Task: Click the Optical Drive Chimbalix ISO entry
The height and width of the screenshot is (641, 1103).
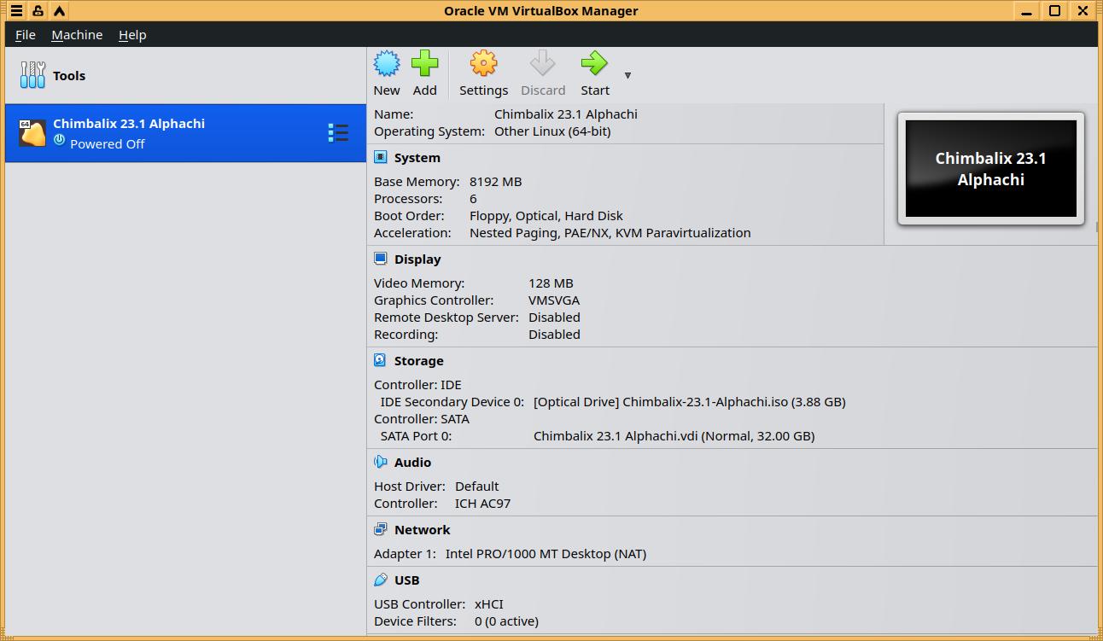Action: 690,402
